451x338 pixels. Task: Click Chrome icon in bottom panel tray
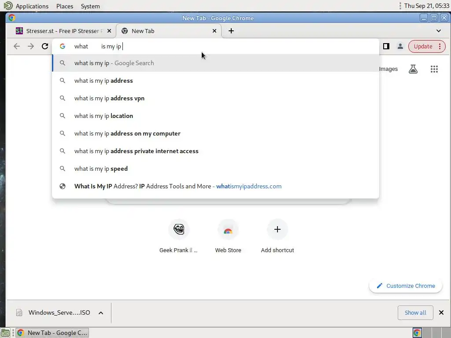point(417,333)
